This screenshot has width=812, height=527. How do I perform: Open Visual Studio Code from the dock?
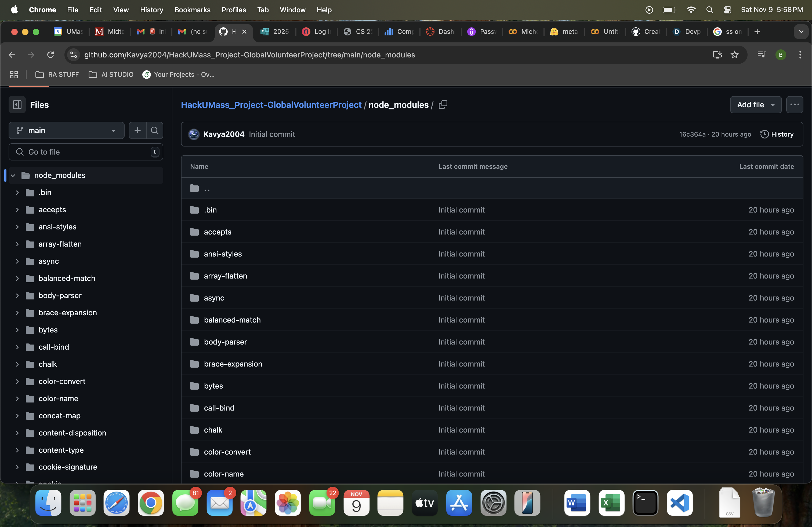(x=679, y=503)
